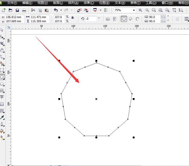Click the rotation angle input field
The width and height of the screenshot is (189, 166).
coord(91,19)
